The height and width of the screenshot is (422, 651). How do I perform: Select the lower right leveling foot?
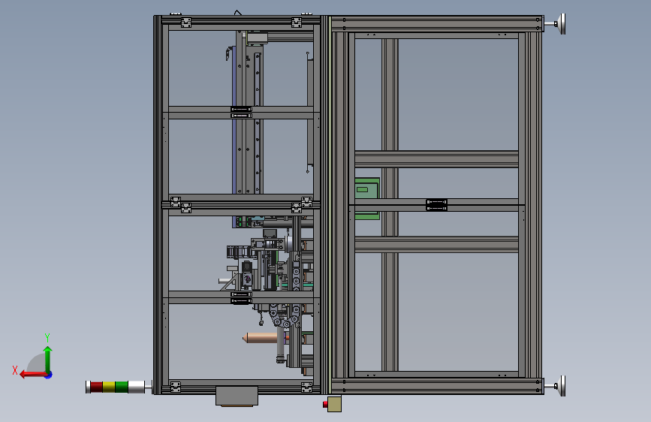point(556,386)
